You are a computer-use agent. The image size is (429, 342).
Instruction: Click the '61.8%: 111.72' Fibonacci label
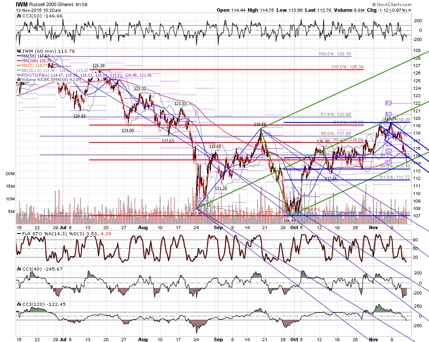pyautogui.click(x=395, y=177)
